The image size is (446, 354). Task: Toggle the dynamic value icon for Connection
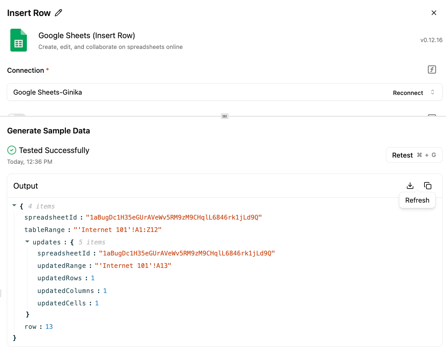pyautogui.click(x=432, y=69)
